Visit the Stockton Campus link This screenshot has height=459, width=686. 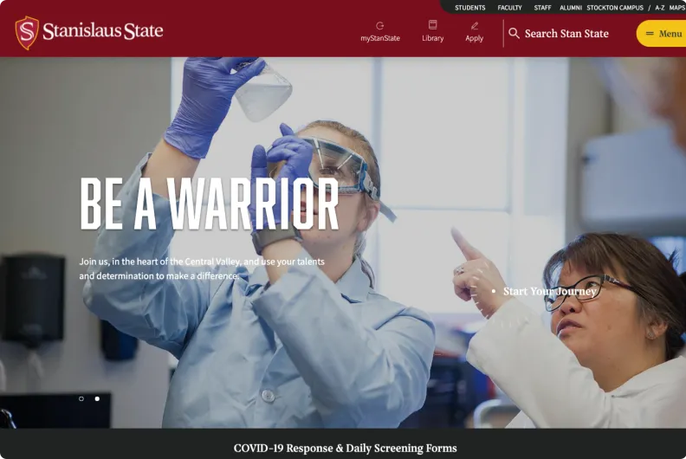(x=615, y=8)
